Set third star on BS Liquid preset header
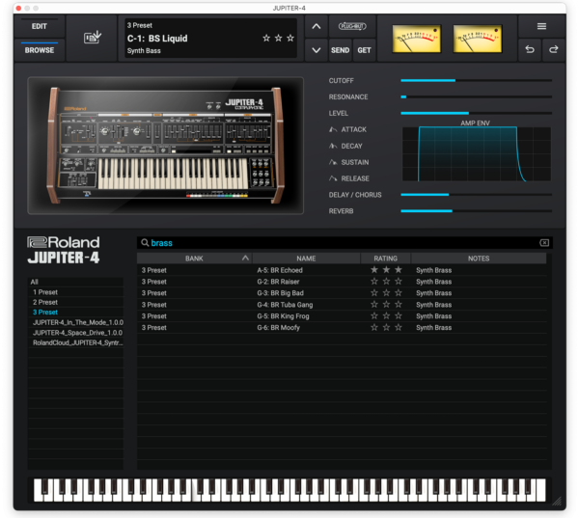Screen dimensions: 579x518 290,38
